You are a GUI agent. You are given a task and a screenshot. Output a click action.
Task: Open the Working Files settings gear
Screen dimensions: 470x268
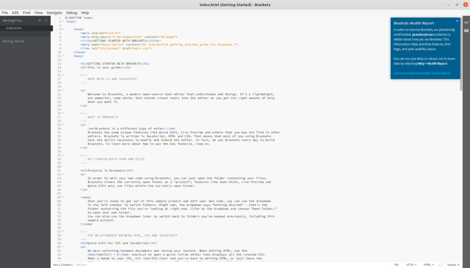click(39, 20)
